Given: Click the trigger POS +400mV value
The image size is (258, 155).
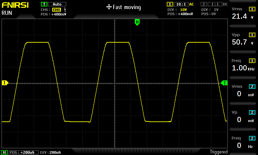Looking at the screenshot, I should 59,14.
